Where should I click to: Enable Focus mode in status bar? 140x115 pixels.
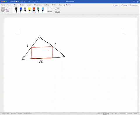(99, 114)
